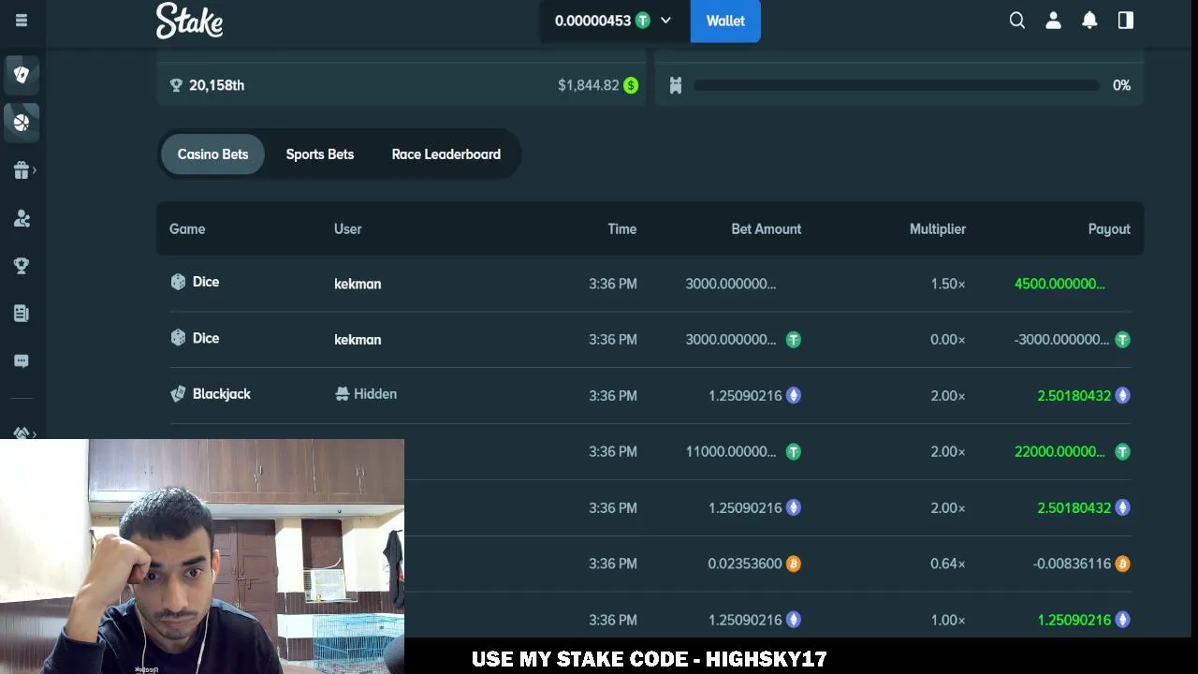The height and width of the screenshot is (674, 1198).
Task: Open the Promotions gift icon in the sidebar
Action: point(22,170)
